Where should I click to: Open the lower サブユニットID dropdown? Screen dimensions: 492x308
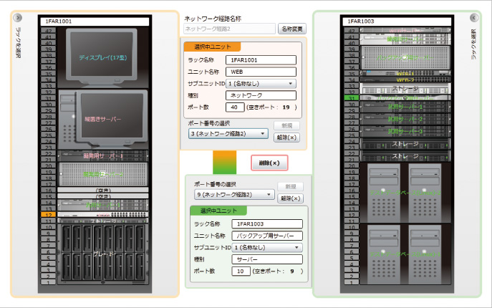266,247
